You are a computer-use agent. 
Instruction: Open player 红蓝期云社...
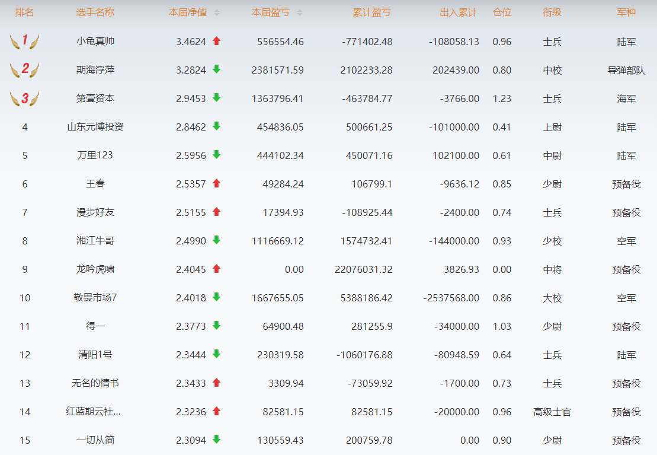tap(93, 411)
